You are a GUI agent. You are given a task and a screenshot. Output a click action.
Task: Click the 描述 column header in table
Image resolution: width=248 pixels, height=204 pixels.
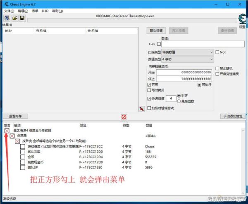pyautogui.click(x=17, y=125)
